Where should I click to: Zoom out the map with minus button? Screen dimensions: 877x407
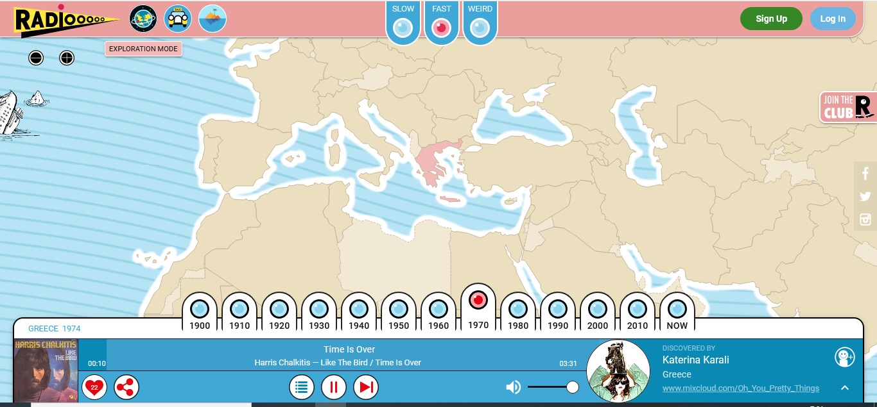coord(36,58)
